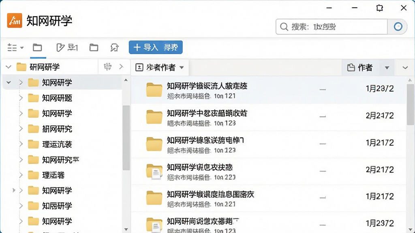The image size is (415, 233).
Task: Click the blue circular button beside the search field
Action: tap(398, 26)
